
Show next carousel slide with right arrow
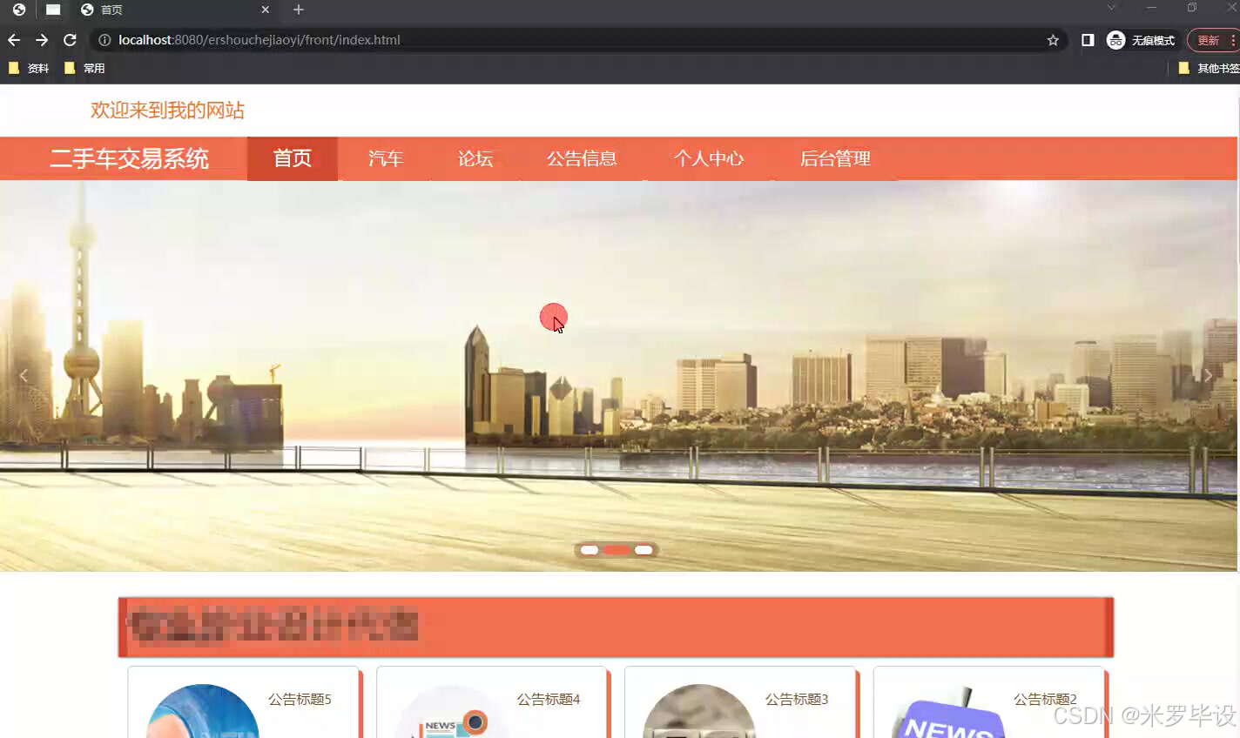1208,376
